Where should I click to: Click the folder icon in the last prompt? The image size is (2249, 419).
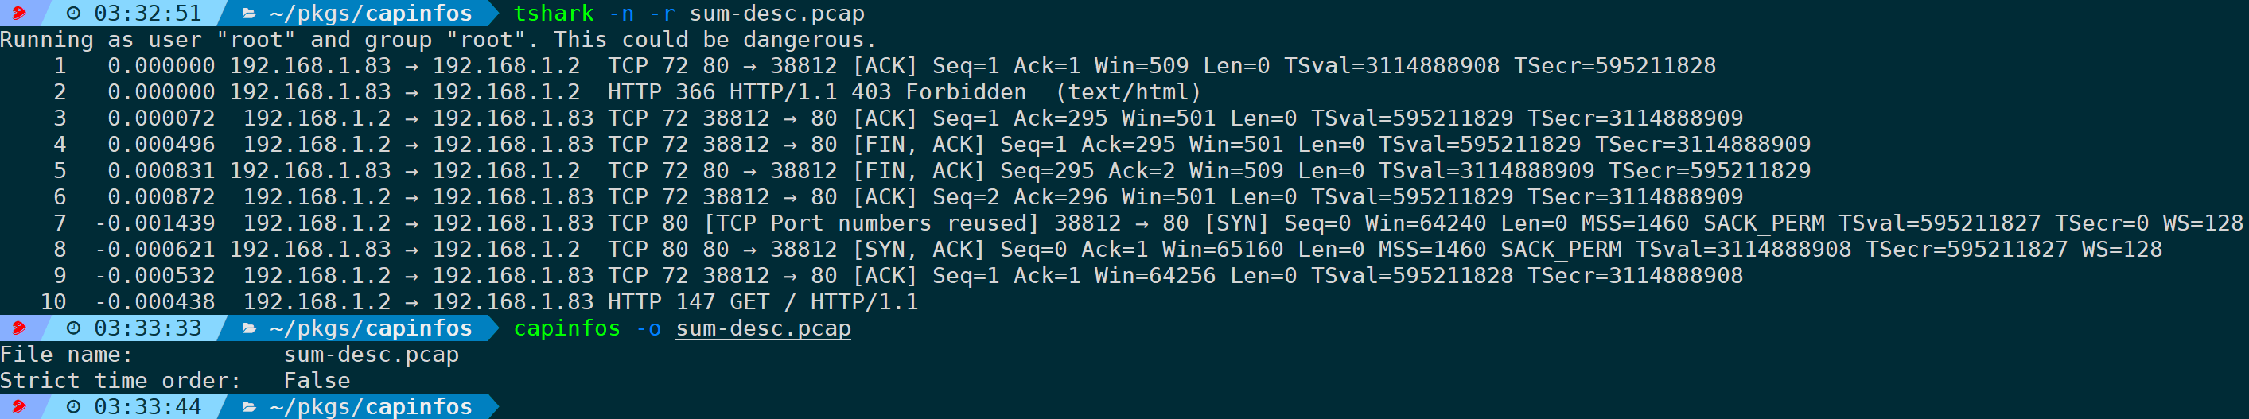(249, 407)
